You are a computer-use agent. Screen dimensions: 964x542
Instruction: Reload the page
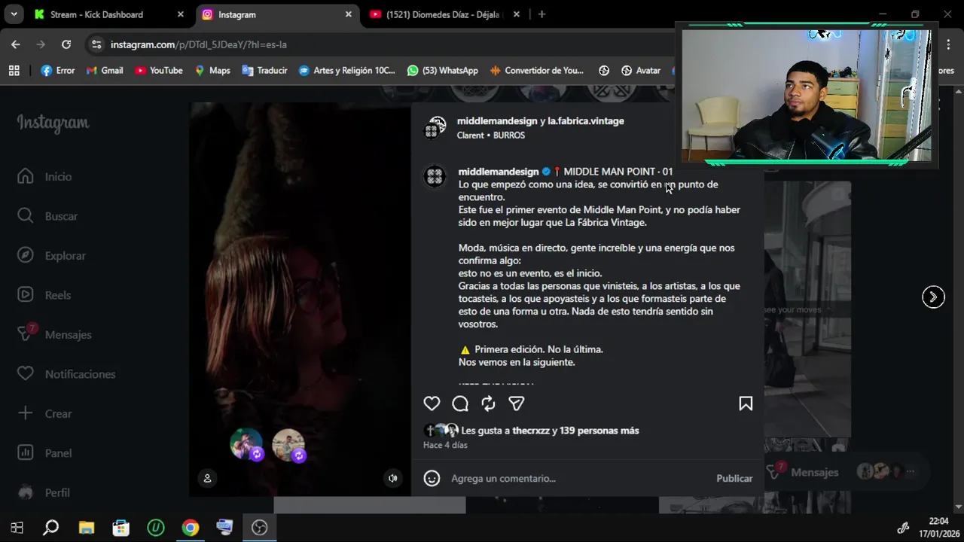pyautogui.click(x=66, y=44)
